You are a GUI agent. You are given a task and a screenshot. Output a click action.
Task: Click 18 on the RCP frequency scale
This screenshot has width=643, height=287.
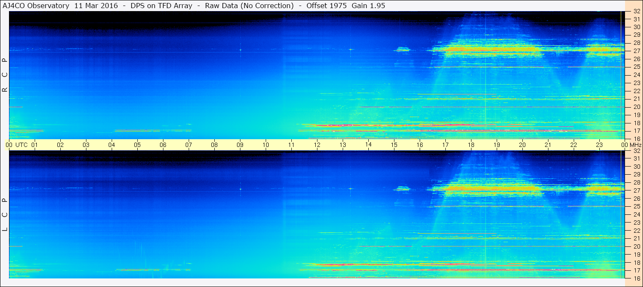[636, 123]
